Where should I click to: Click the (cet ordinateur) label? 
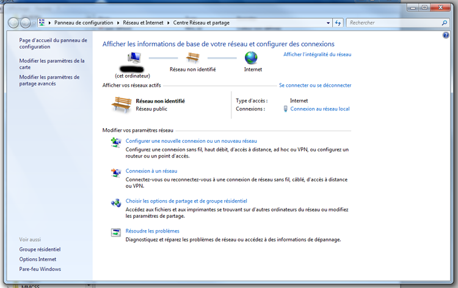pyautogui.click(x=133, y=76)
